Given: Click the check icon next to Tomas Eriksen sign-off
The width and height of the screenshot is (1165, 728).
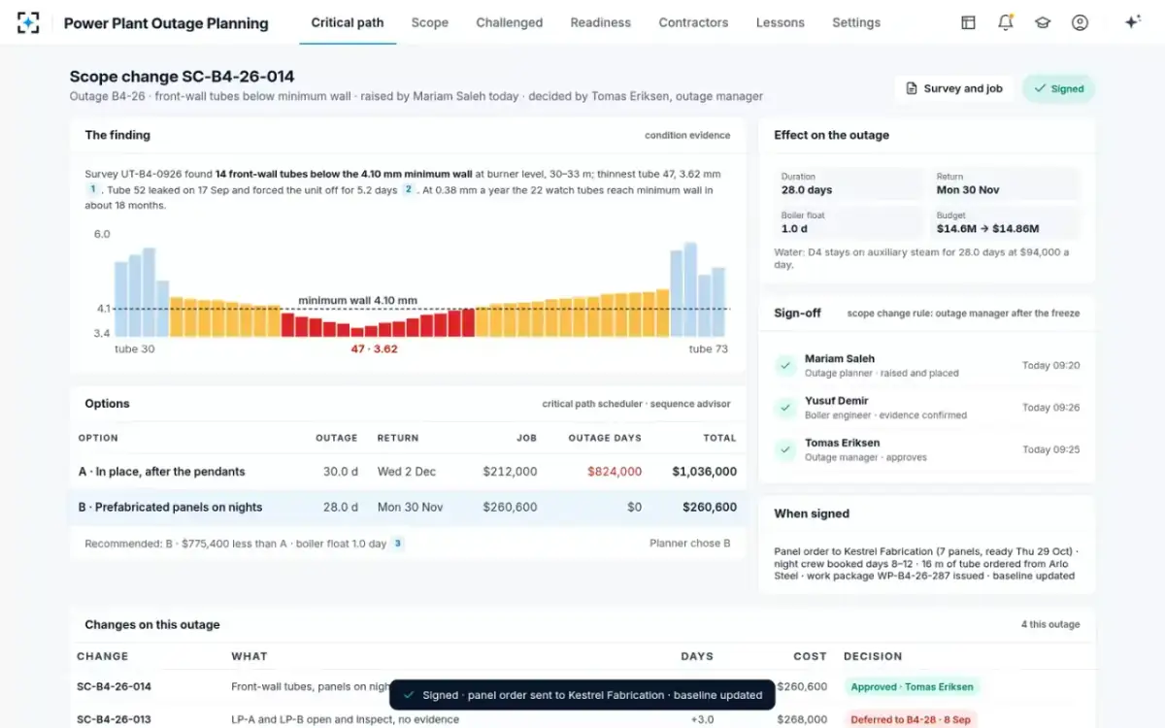Looking at the screenshot, I should tap(784, 449).
